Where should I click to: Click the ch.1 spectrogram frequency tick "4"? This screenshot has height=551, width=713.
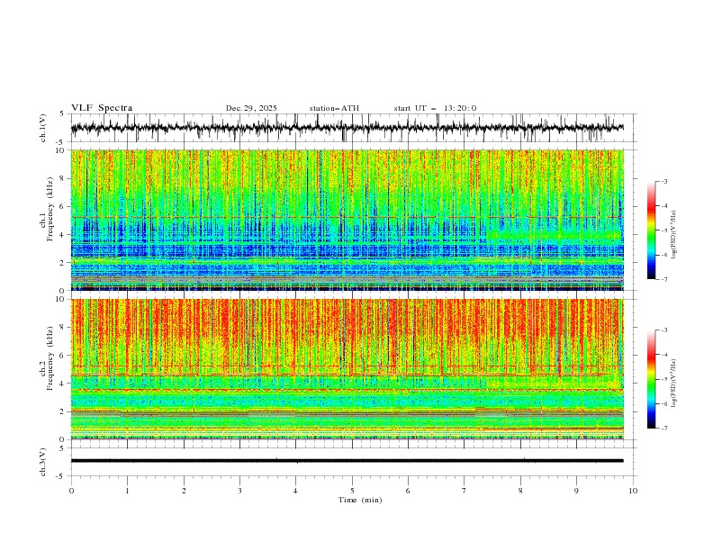click(x=64, y=235)
